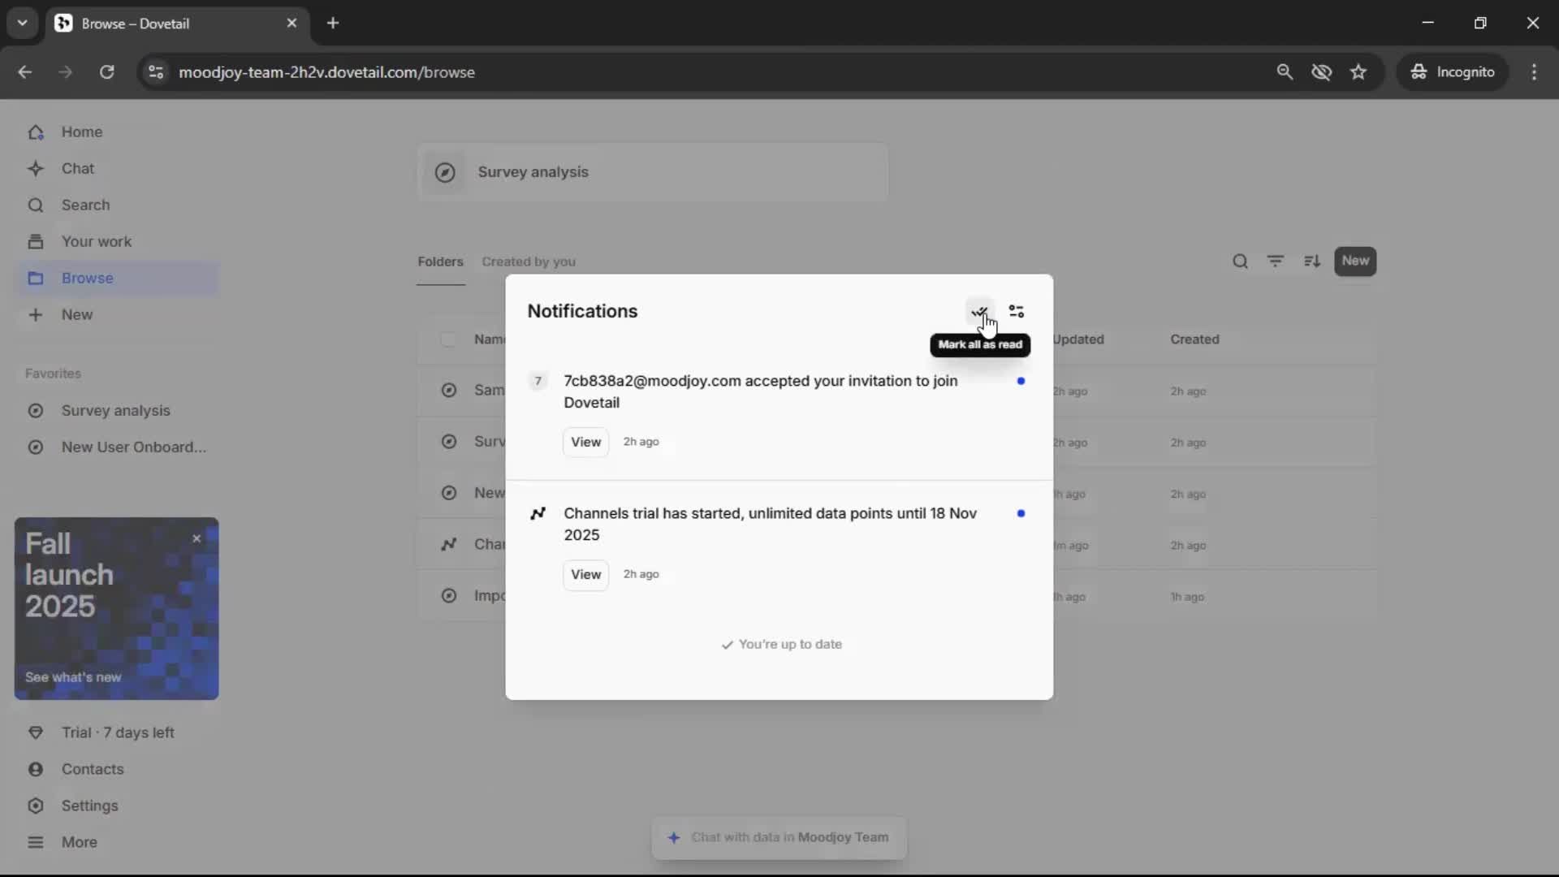Image resolution: width=1559 pixels, height=877 pixels.
Task: Mark invitation notification's blue unread dot
Action: 1021,381
